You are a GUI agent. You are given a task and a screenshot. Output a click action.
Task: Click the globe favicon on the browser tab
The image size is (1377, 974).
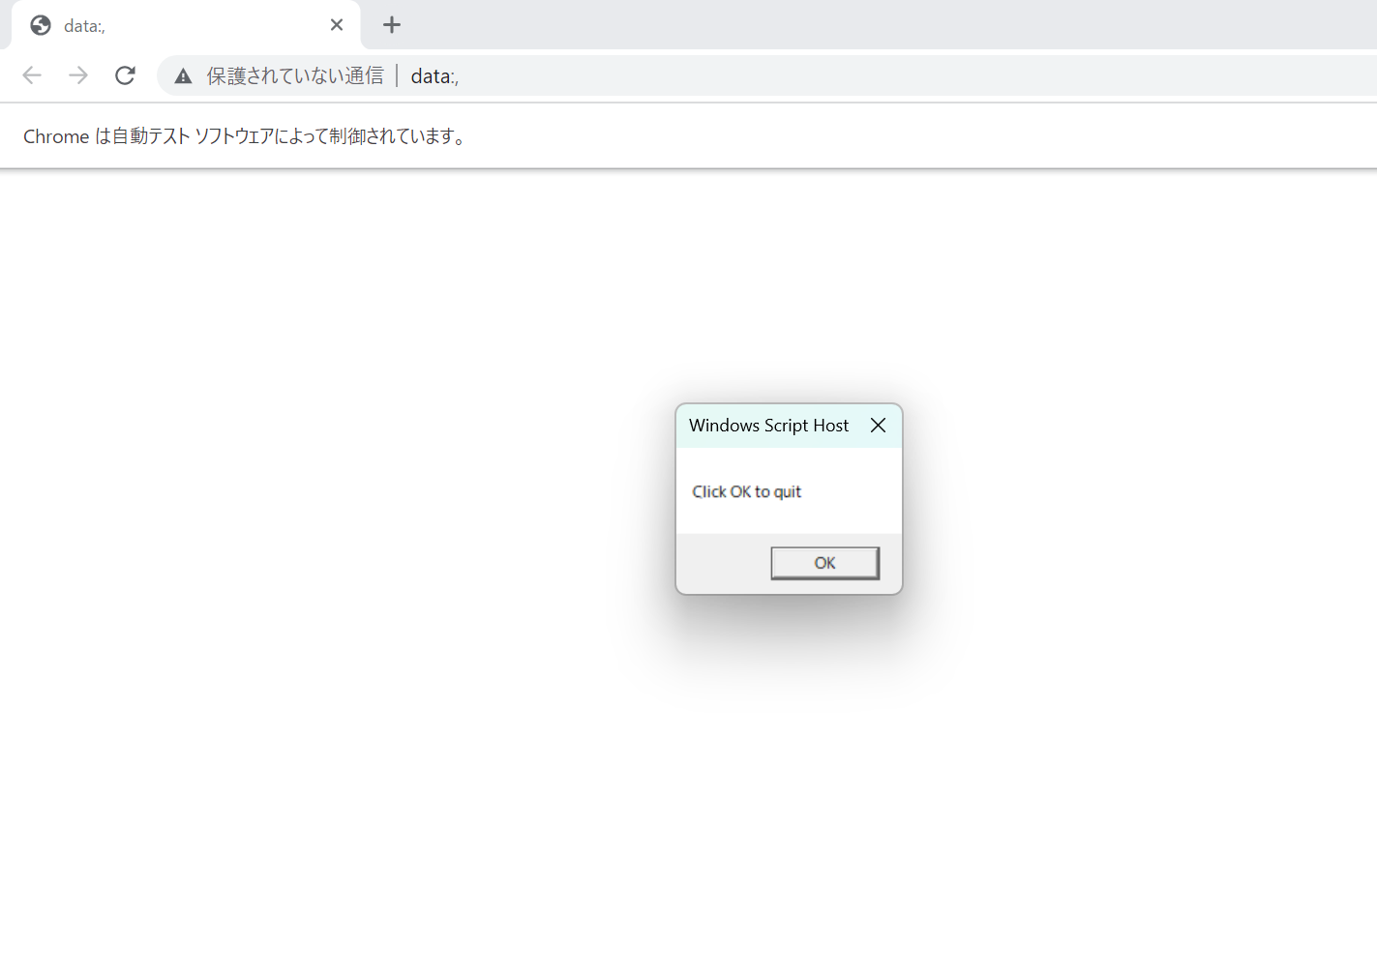click(40, 25)
